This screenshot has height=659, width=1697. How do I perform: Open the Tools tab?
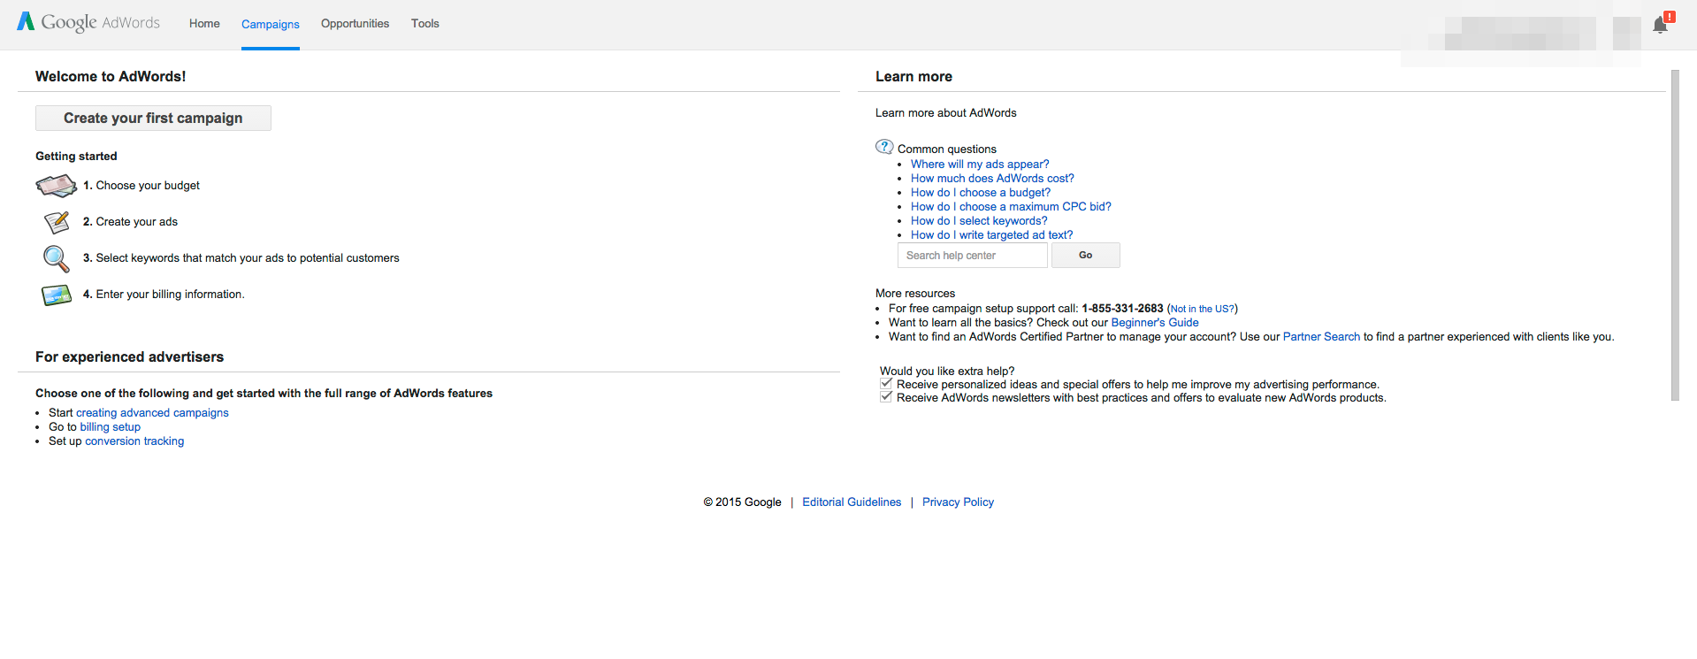[425, 24]
